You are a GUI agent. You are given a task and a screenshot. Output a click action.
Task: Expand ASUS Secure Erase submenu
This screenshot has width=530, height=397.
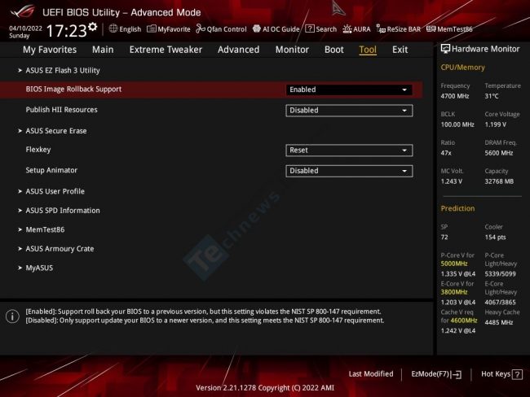(x=56, y=131)
